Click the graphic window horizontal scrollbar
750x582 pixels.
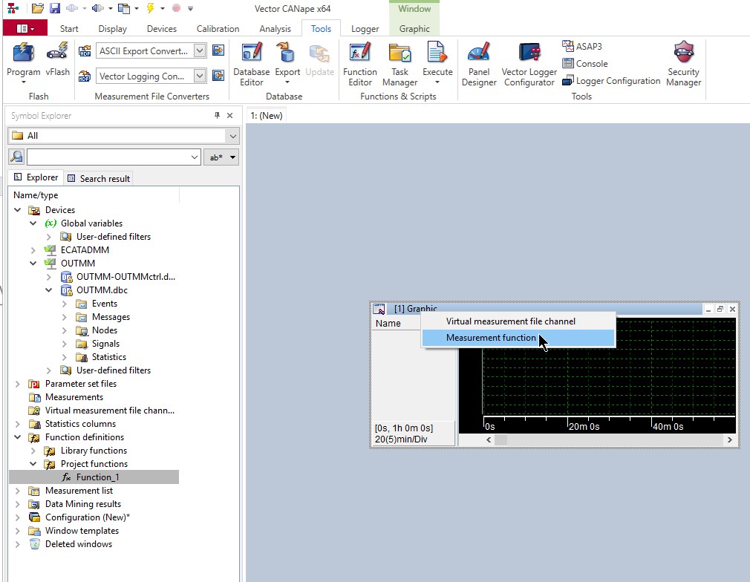[609, 440]
